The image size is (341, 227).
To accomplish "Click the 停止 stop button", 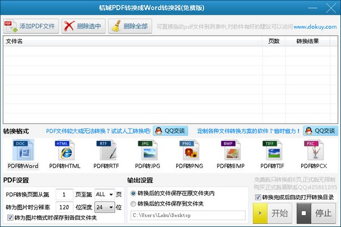I will point(316,213).
